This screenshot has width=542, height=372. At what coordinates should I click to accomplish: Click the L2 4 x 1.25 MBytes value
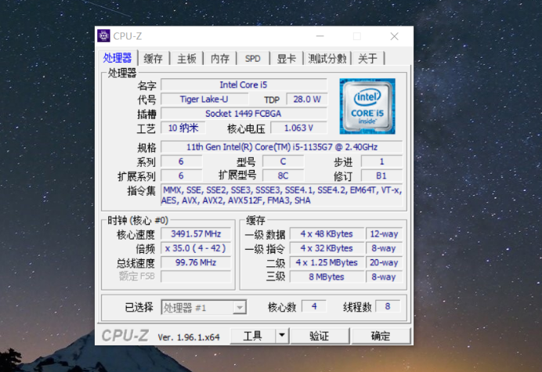pyautogui.click(x=327, y=262)
